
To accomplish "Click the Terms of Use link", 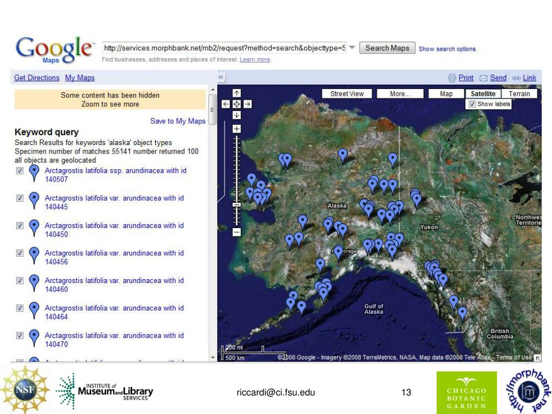I will point(514,357).
